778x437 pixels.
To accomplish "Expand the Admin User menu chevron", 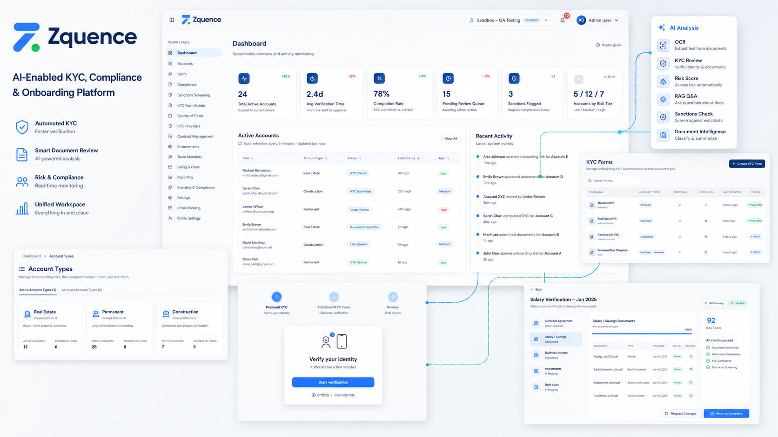I will [617, 20].
